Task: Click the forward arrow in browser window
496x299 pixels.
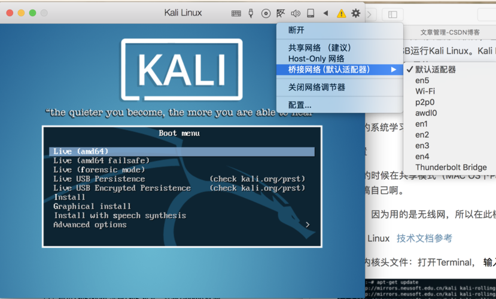Action: click(370, 14)
